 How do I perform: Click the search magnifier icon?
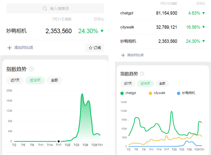pos(45,9)
